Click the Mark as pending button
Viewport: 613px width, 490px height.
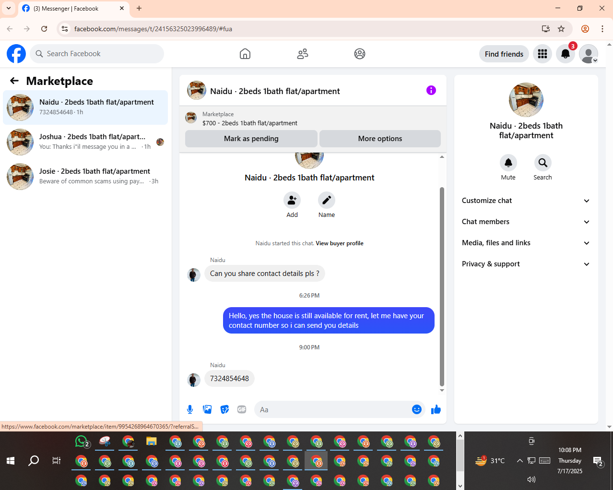point(251,139)
